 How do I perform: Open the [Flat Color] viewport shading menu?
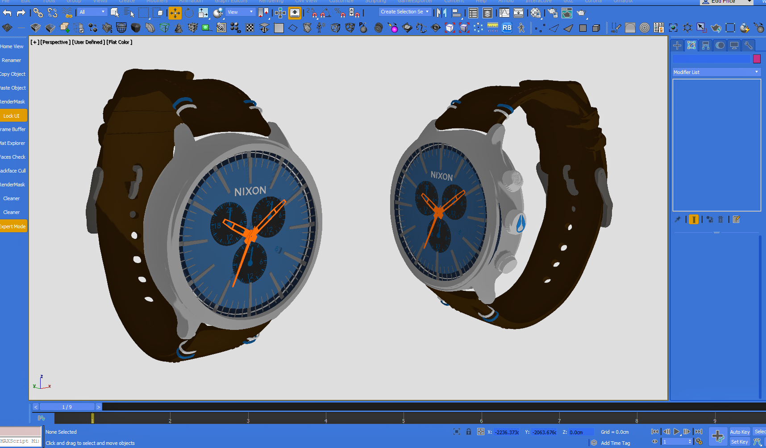click(x=119, y=42)
